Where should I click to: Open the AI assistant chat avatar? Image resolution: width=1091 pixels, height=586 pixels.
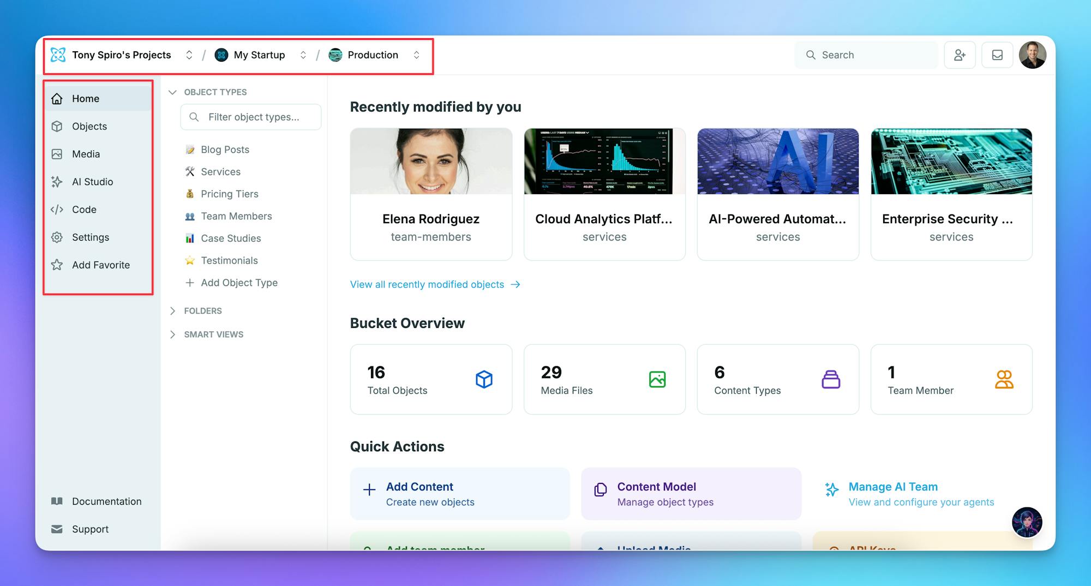pos(1027,522)
